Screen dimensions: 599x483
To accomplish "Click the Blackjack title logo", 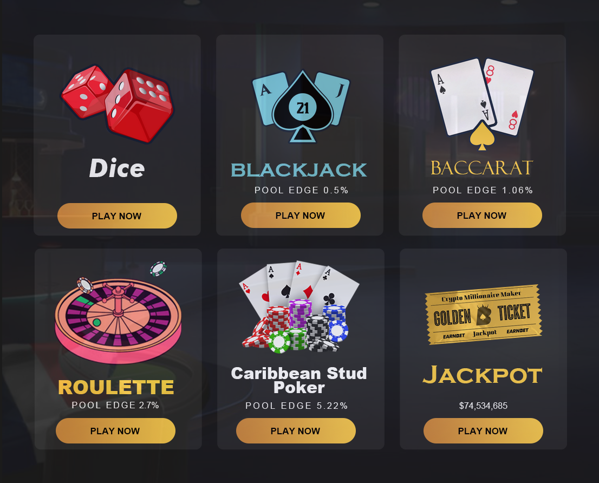I will (x=299, y=170).
